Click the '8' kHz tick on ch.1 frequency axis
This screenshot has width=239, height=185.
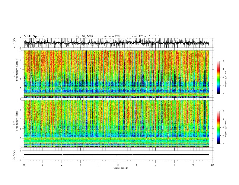pos(21,60)
